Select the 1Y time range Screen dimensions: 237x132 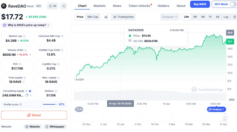(210, 17)
